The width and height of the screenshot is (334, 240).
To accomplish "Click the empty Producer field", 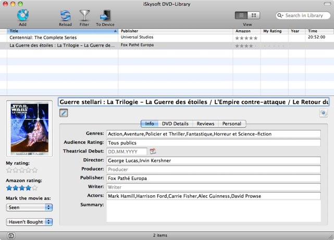I will click(214, 169).
